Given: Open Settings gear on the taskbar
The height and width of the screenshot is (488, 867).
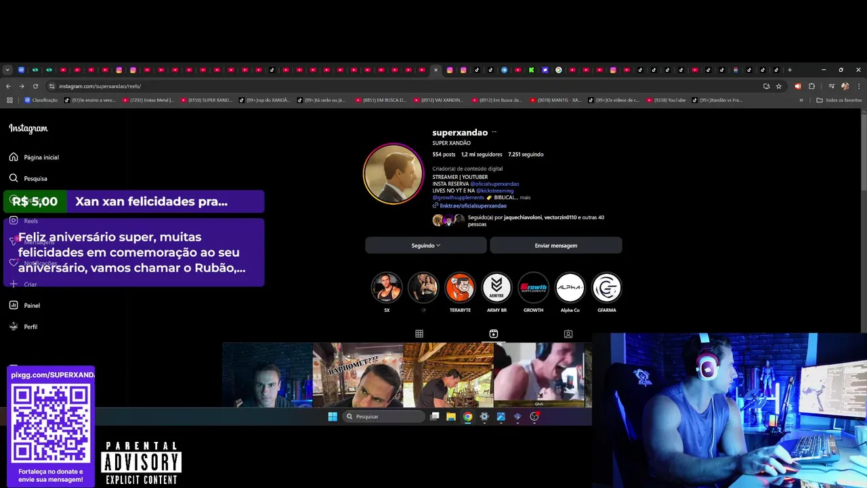Looking at the screenshot, I should click(x=484, y=417).
